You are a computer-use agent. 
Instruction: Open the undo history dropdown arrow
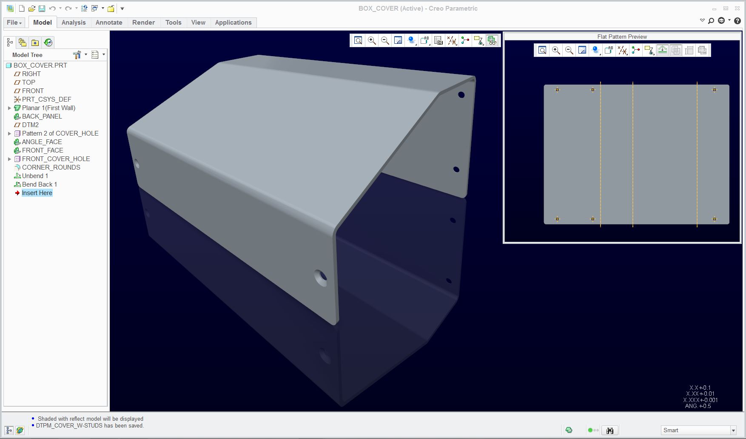[x=60, y=8]
